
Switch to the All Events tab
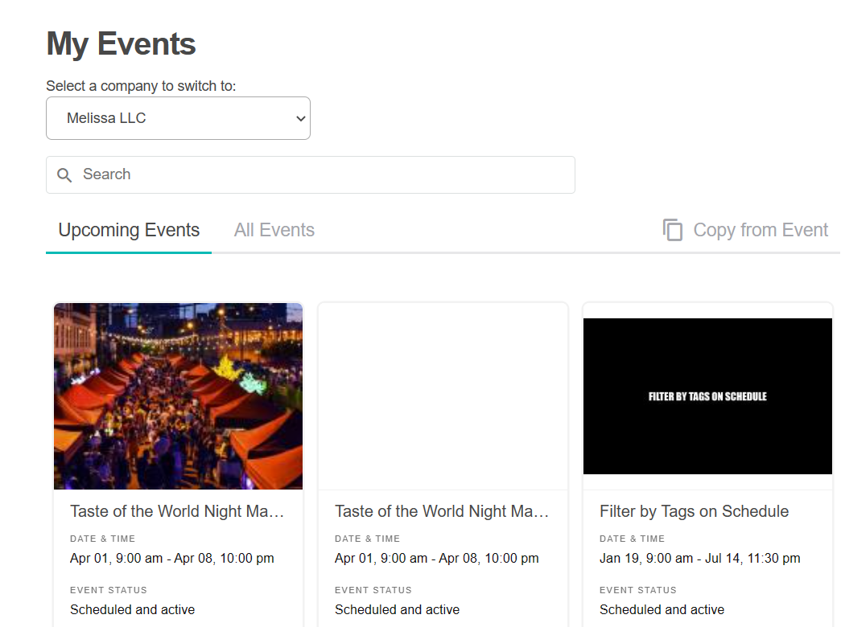coord(274,230)
